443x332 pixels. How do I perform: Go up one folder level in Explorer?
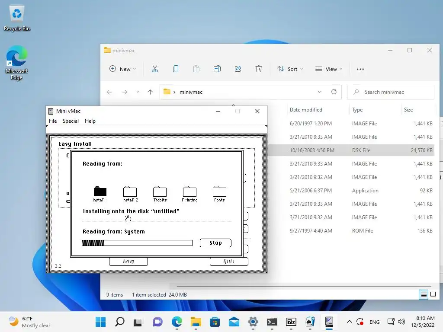(150, 92)
